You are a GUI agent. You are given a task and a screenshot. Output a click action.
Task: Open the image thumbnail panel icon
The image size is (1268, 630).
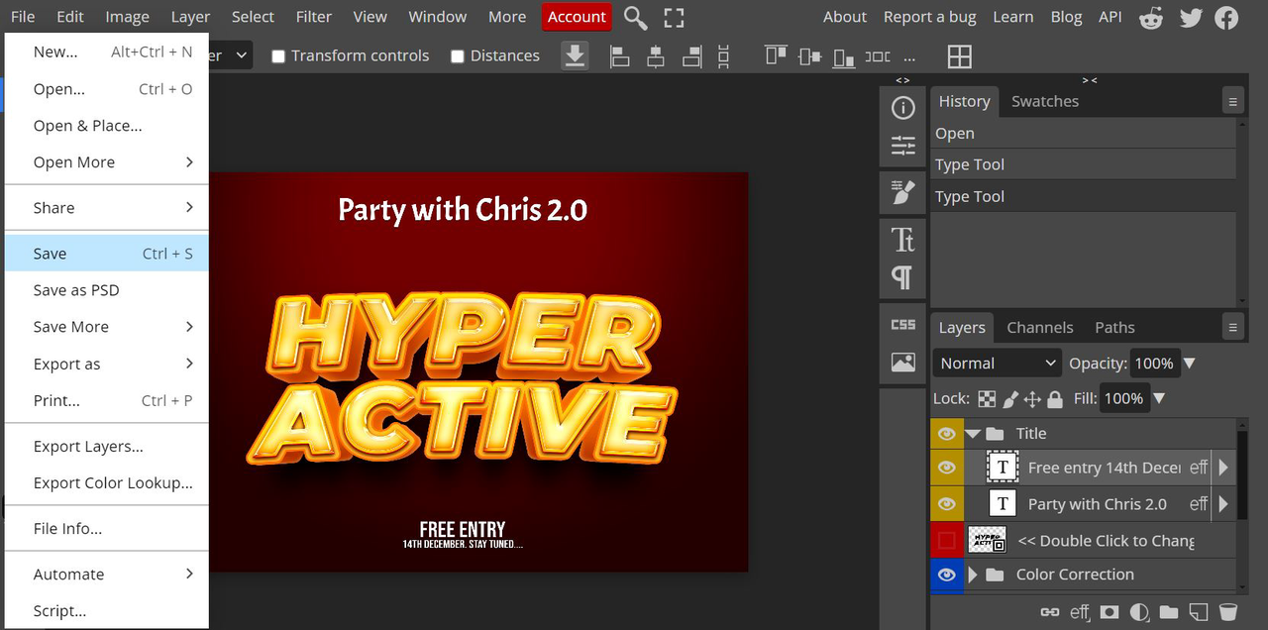(x=902, y=363)
